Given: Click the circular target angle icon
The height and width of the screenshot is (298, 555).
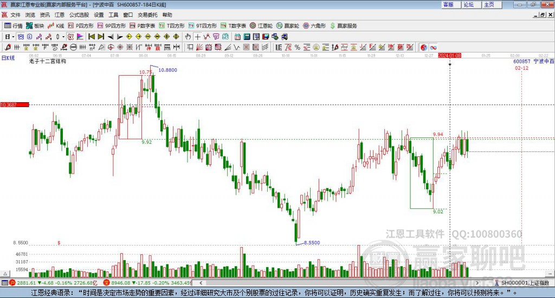Looking at the screenshot, I should [x=111, y=47].
